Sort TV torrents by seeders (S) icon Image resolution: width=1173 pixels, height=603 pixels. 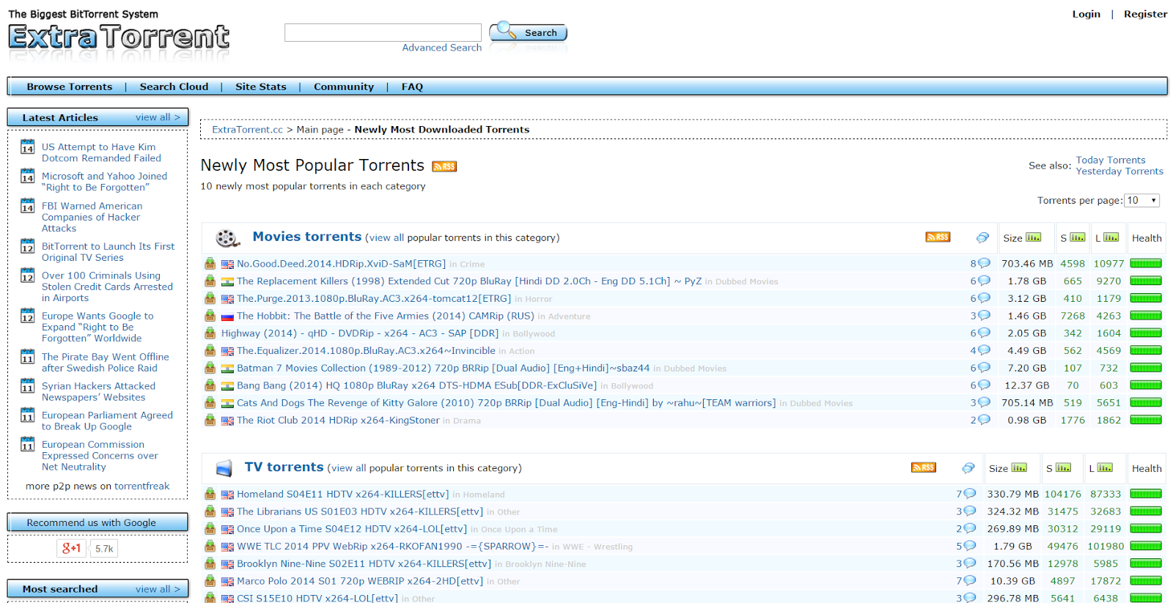(x=1063, y=467)
